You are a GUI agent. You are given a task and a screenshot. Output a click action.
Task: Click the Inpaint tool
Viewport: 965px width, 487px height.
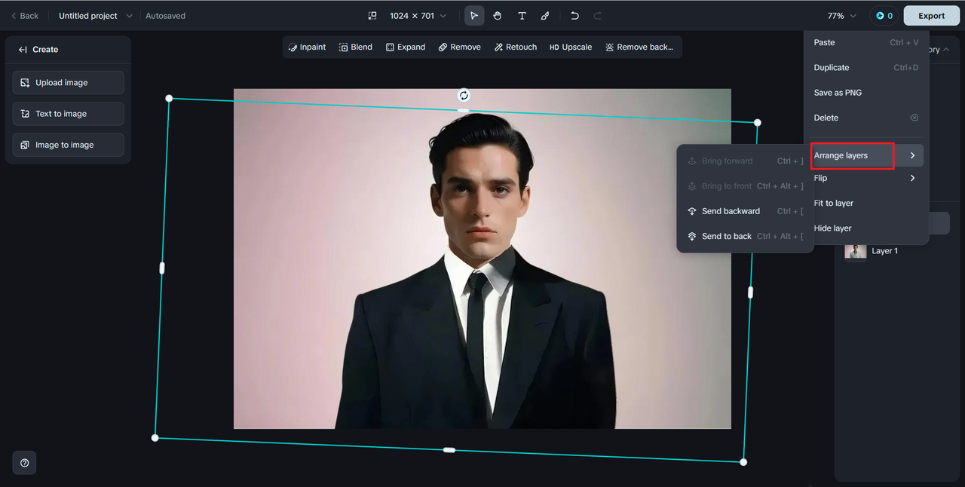pos(307,47)
